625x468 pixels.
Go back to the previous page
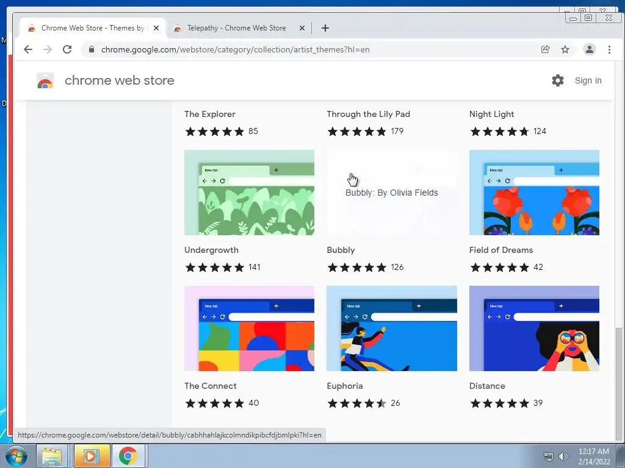click(x=28, y=49)
